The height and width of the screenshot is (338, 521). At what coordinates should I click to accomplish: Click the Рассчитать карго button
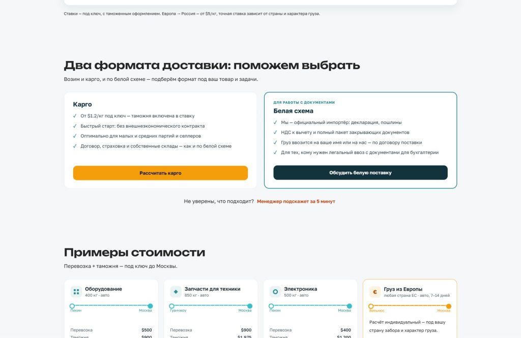click(x=160, y=173)
